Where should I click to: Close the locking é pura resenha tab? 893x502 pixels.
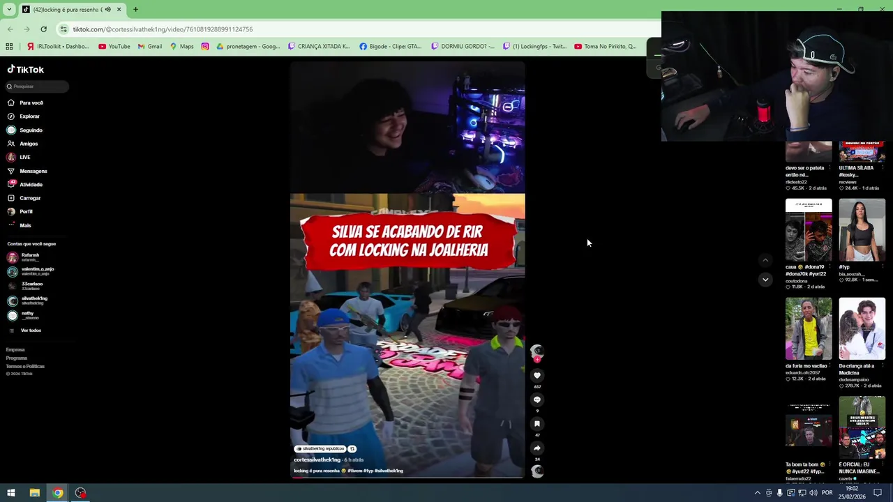pos(119,10)
